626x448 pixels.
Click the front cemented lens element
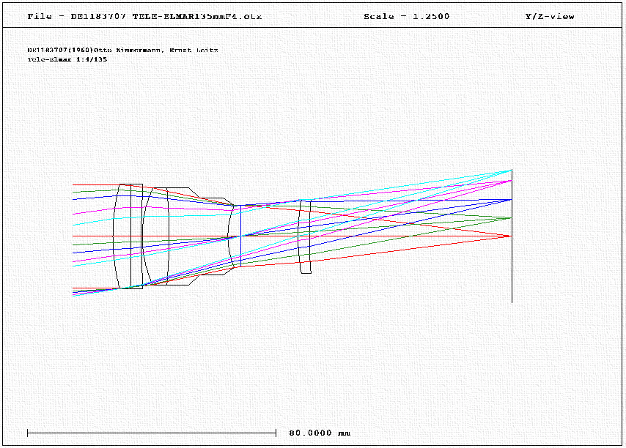[x=128, y=236]
